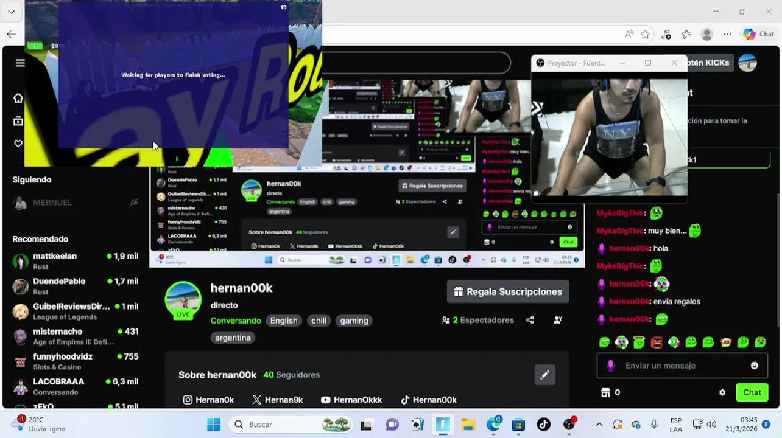Click the Conversando category link

(236, 321)
